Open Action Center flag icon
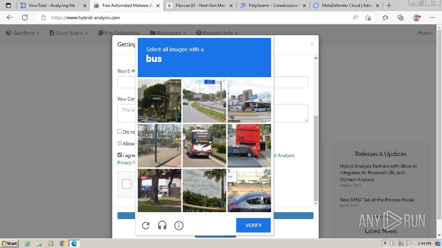The image size is (442, 248). tap(409, 244)
